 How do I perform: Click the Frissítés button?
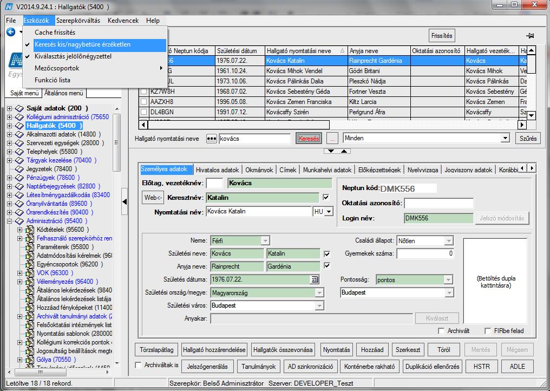coord(442,36)
